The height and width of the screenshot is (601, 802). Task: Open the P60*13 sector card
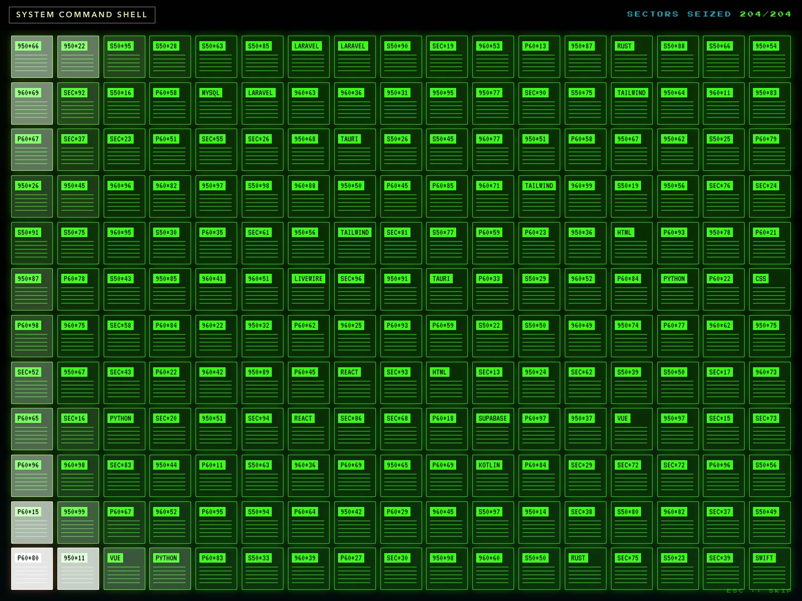539,57
